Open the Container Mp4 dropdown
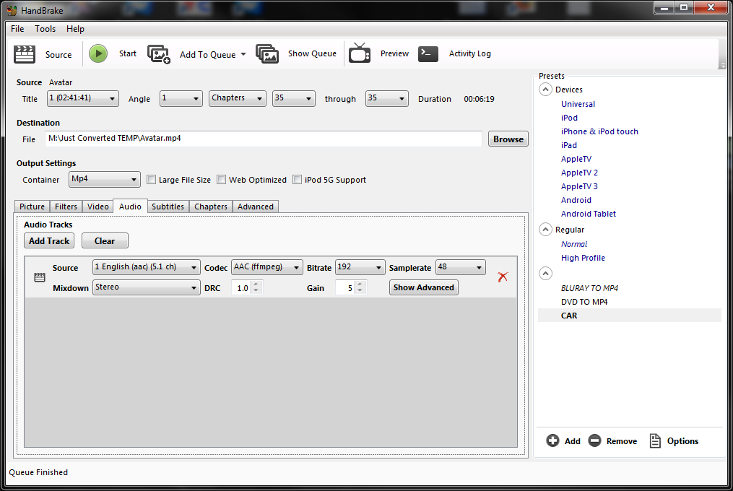 (x=104, y=179)
